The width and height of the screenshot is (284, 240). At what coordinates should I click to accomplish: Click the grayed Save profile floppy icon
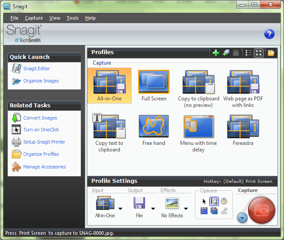236,53
